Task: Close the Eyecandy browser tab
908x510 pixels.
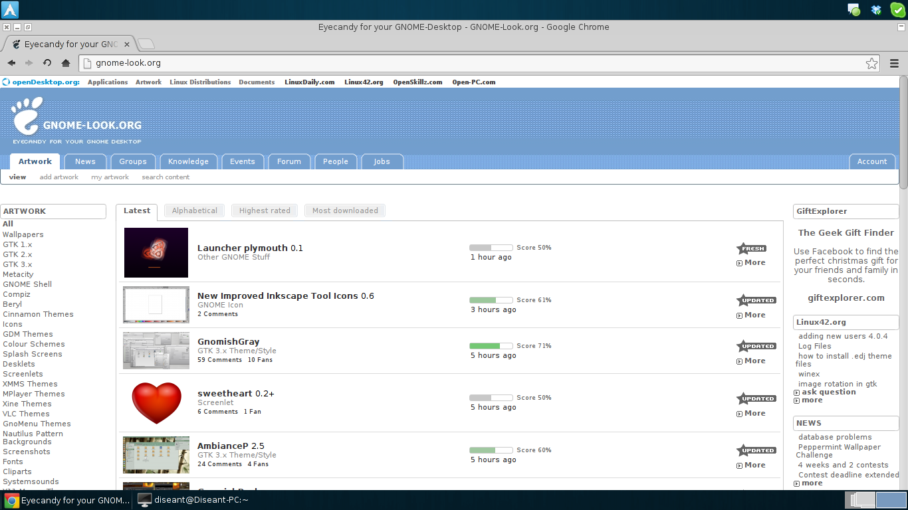Action: pos(127,44)
